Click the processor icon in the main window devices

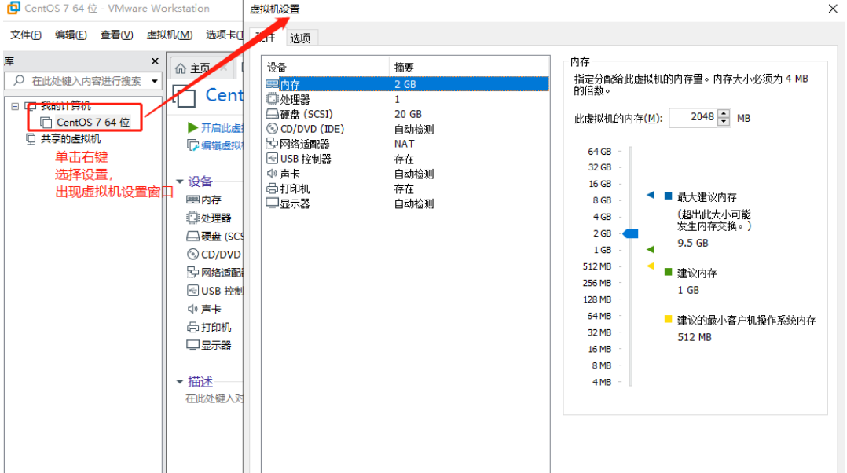pyautogui.click(x=192, y=218)
